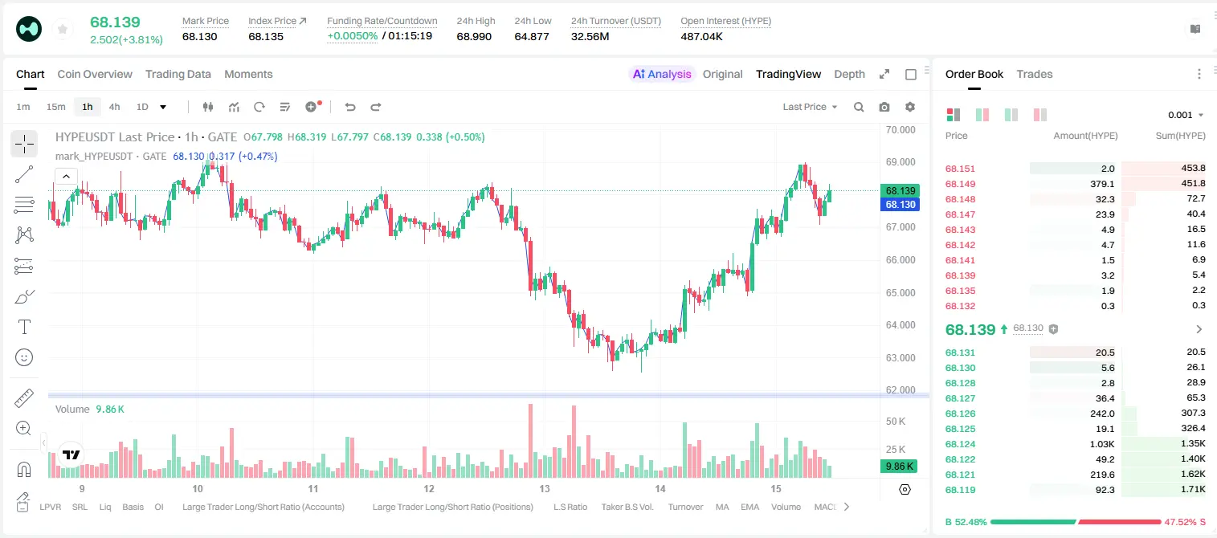The width and height of the screenshot is (1217, 538).
Task: Toggle AI Analysis mode
Action: point(662,74)
